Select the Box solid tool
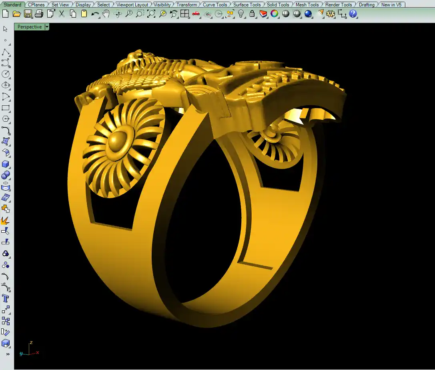This screenshot has height=370, width=435. [6, 164]
